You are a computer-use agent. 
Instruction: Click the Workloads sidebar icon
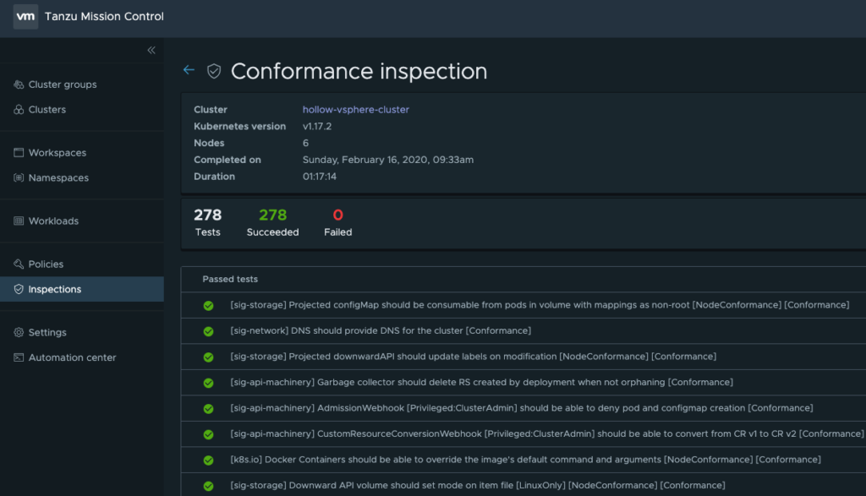click(19, 221)
